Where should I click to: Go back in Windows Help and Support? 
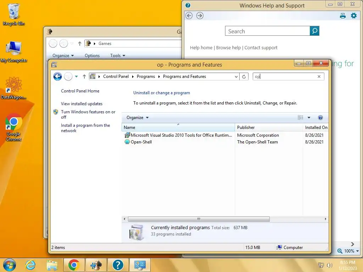coord(189,16)
